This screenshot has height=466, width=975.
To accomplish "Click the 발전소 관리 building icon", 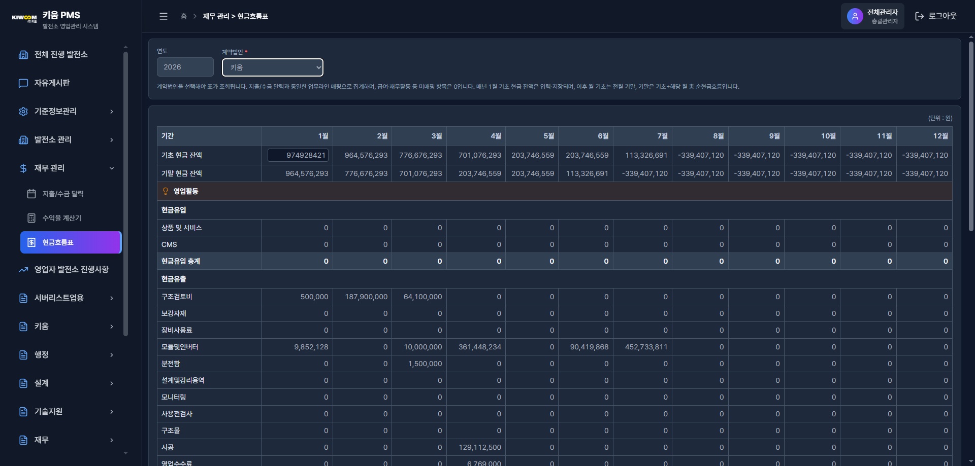I will click(23, 140).
